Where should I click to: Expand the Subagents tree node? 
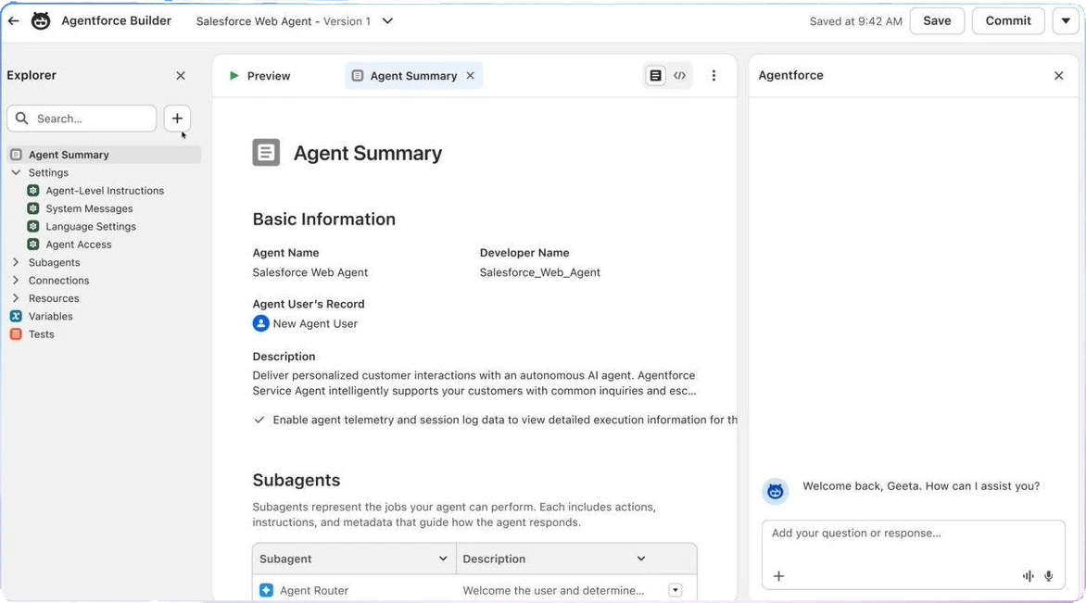pyautogui.click(x=16, y=262)
